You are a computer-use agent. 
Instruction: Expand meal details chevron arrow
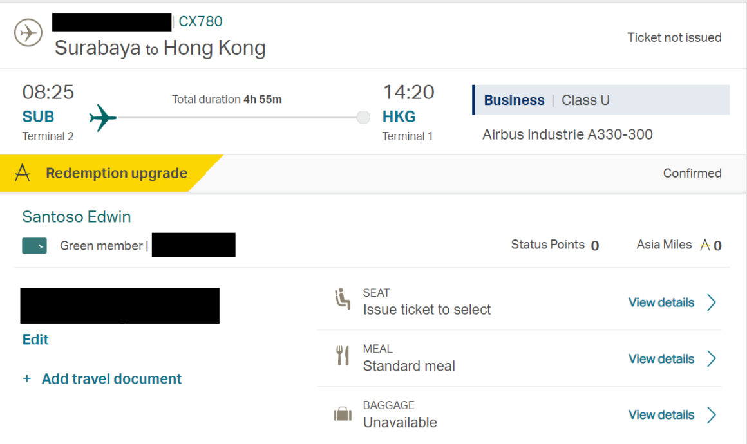[x=712, y=359]
